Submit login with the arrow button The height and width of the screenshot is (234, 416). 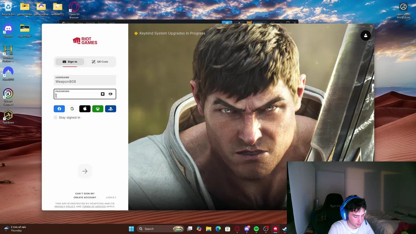coord(85,171)
